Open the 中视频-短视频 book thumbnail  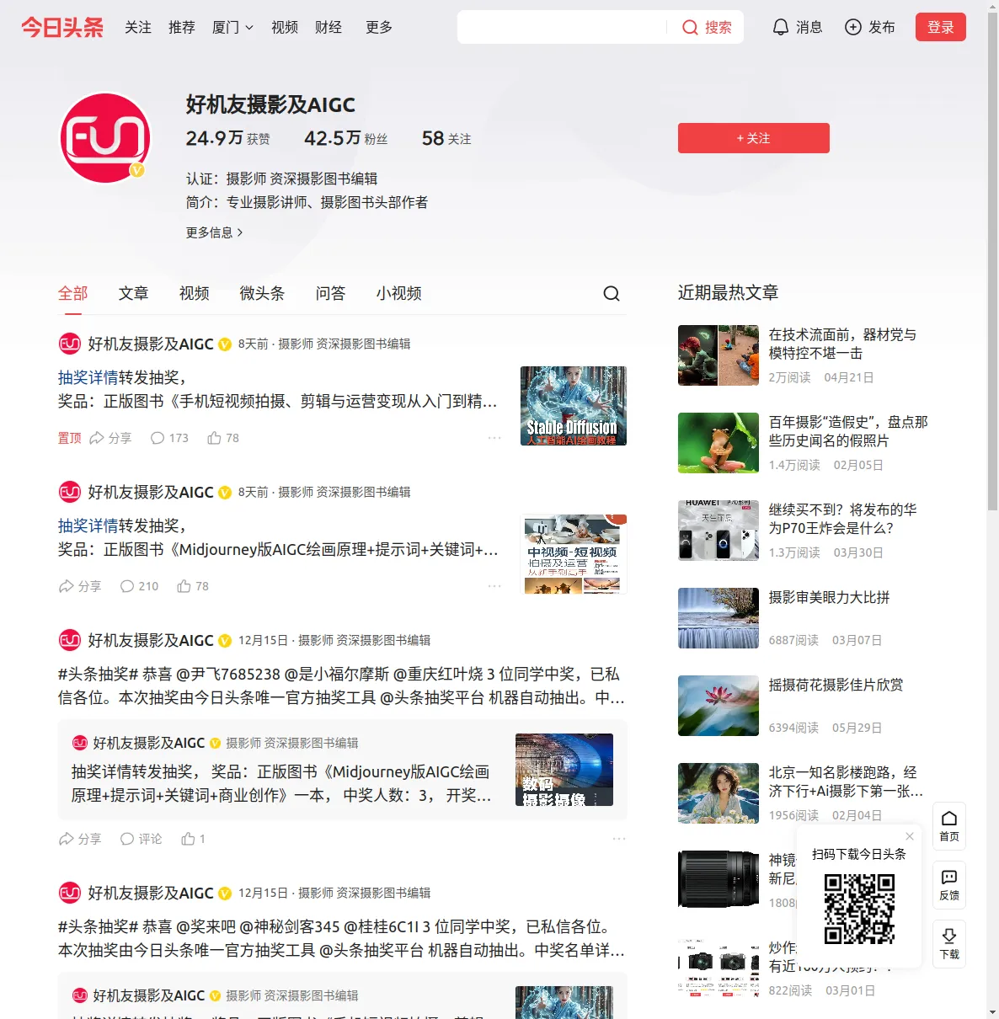pos(574,554)
